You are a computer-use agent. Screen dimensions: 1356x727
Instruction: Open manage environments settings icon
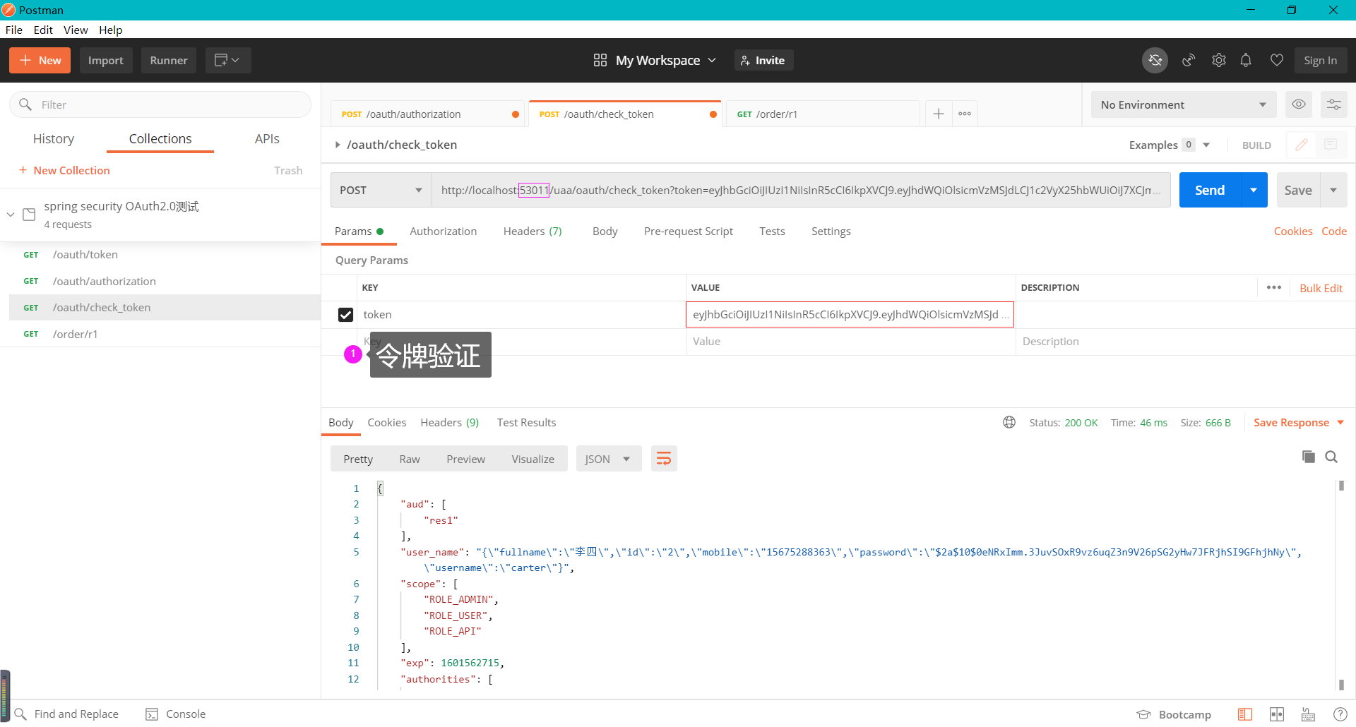(x=1334, y=104)
